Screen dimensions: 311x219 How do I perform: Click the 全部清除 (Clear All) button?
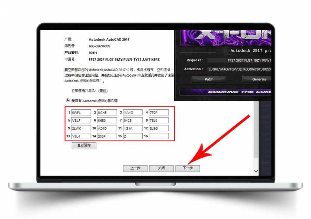(84, 146)
